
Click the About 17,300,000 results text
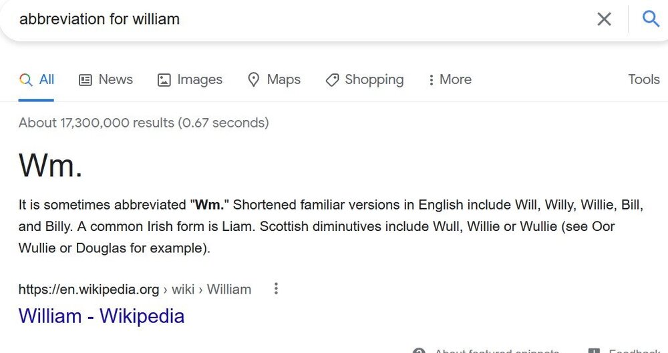pyautogui.click(x=144, y=123)
